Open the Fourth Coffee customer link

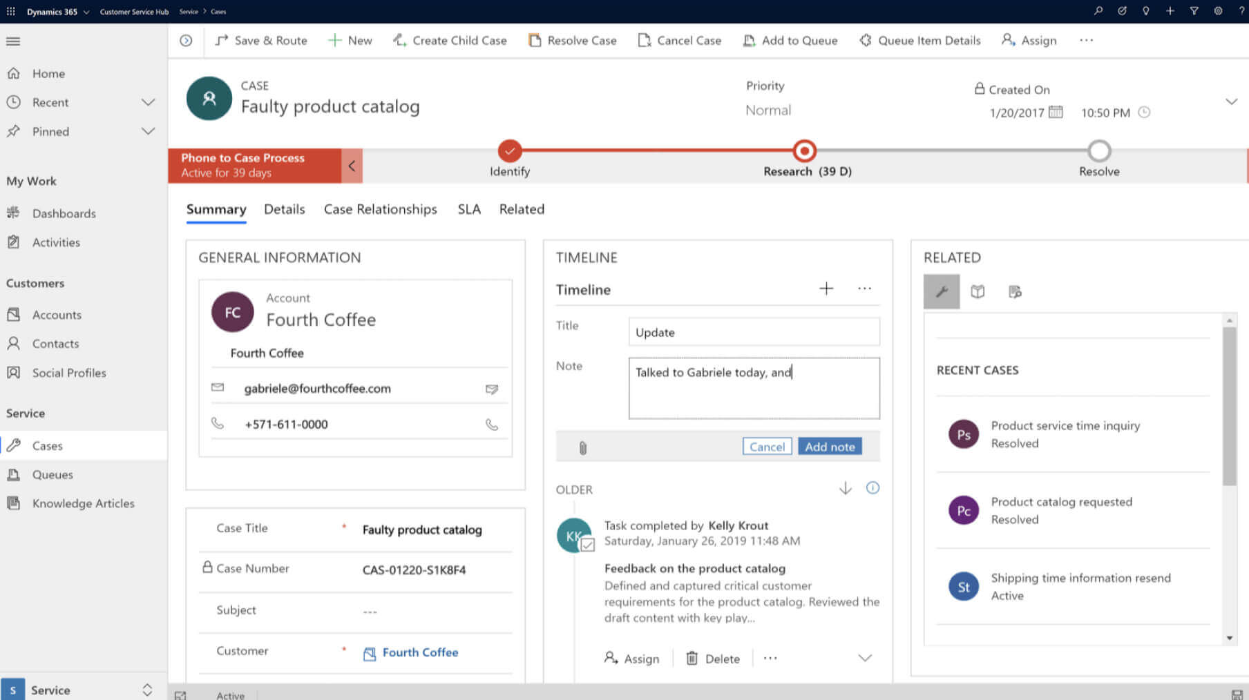tap(419, 652)
